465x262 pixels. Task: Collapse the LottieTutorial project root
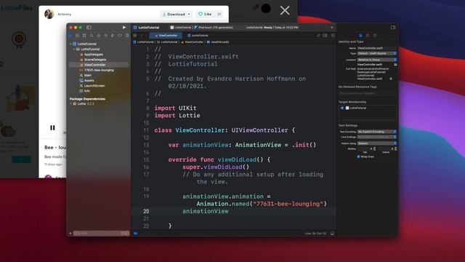pyautogui.click(x=70, y=44)
